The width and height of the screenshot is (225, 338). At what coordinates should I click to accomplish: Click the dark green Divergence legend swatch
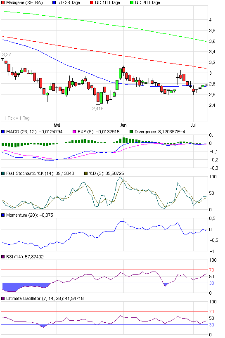point(131,132)
